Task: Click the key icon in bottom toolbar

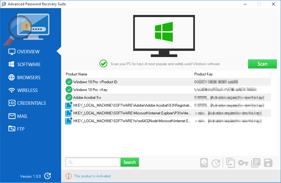Action: (x=243, y=163)
